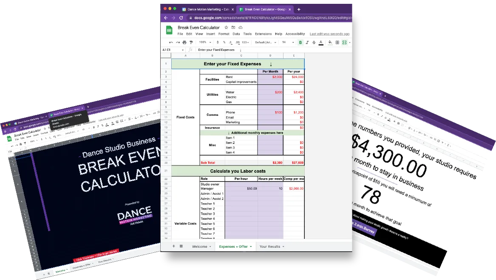Viewport: 496px width, 280px height.
Task: Toggle strikethrough formatting in center window
Action: point(314,42)
